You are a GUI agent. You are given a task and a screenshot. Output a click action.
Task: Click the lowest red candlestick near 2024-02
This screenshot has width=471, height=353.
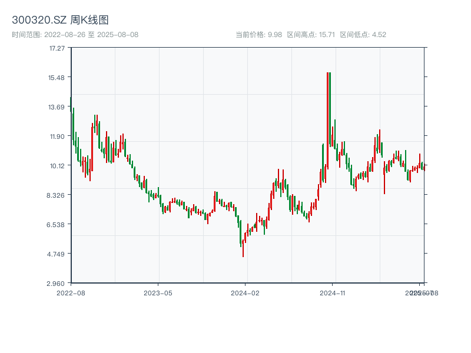click(x=243, y=248)
